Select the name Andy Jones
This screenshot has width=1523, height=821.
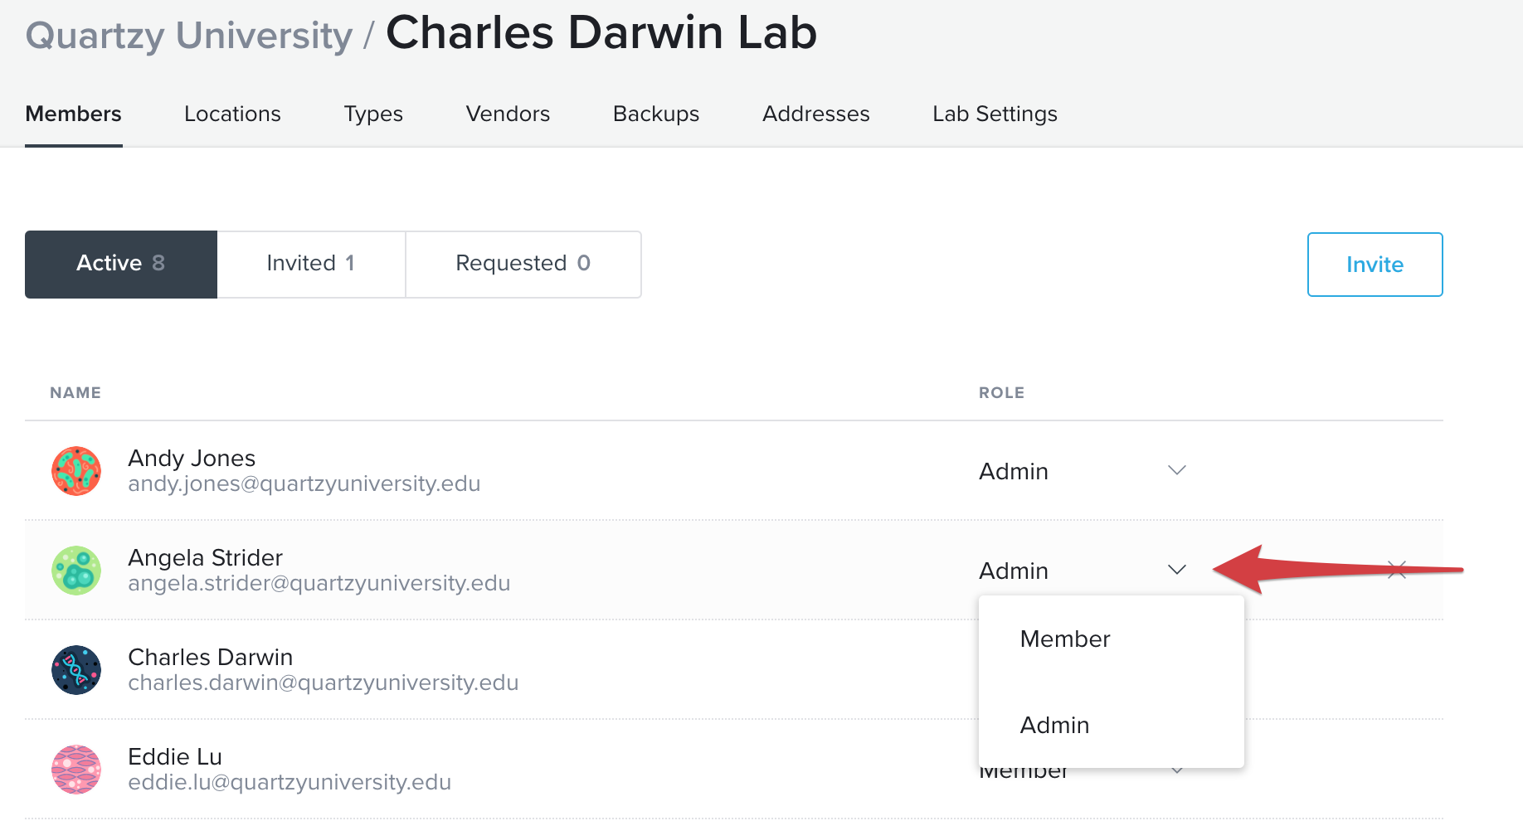192,458
